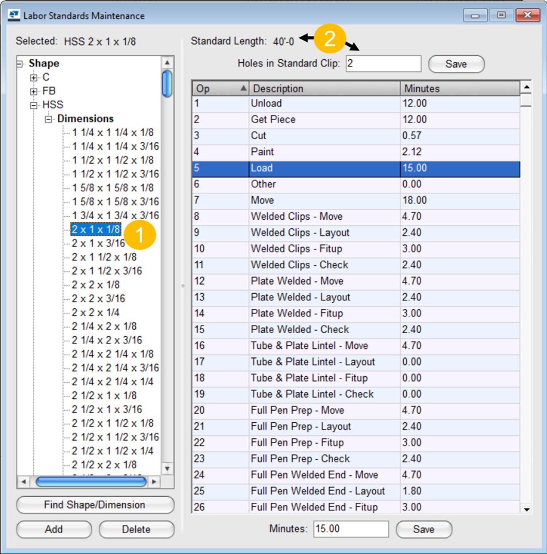The width and height of the screenshot is (547, 554).
Task: Click the Labor Standards Maintenance app icon
Action: pos(14,15)
